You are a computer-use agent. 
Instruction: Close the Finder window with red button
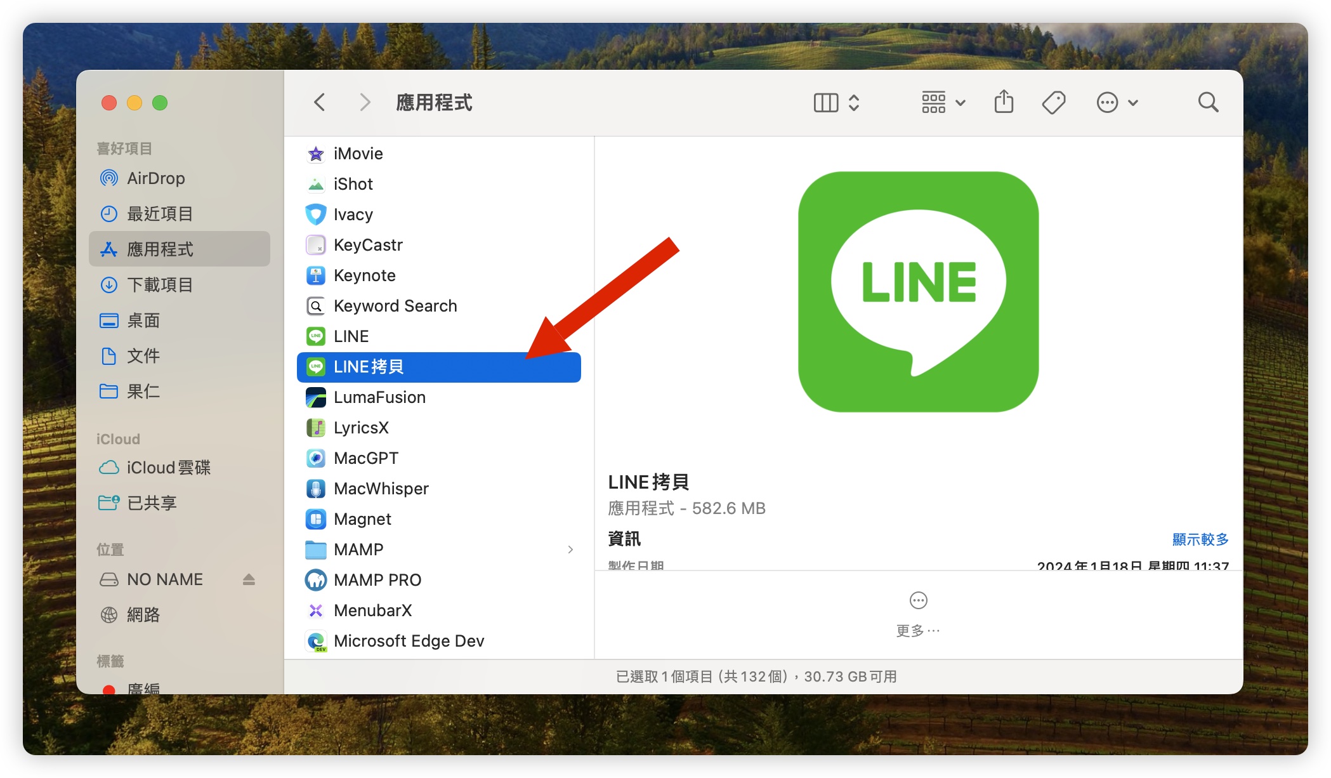pyautogui.click(x=109, y=103)
